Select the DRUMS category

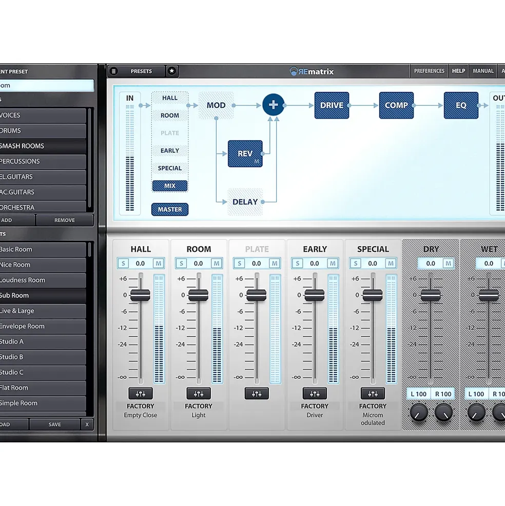click(x=43, y=130)
